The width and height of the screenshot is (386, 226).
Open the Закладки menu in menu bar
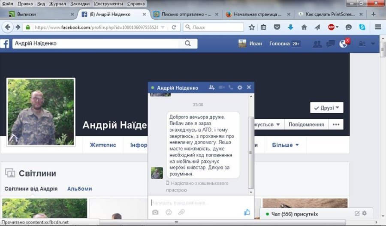[80, 4]
